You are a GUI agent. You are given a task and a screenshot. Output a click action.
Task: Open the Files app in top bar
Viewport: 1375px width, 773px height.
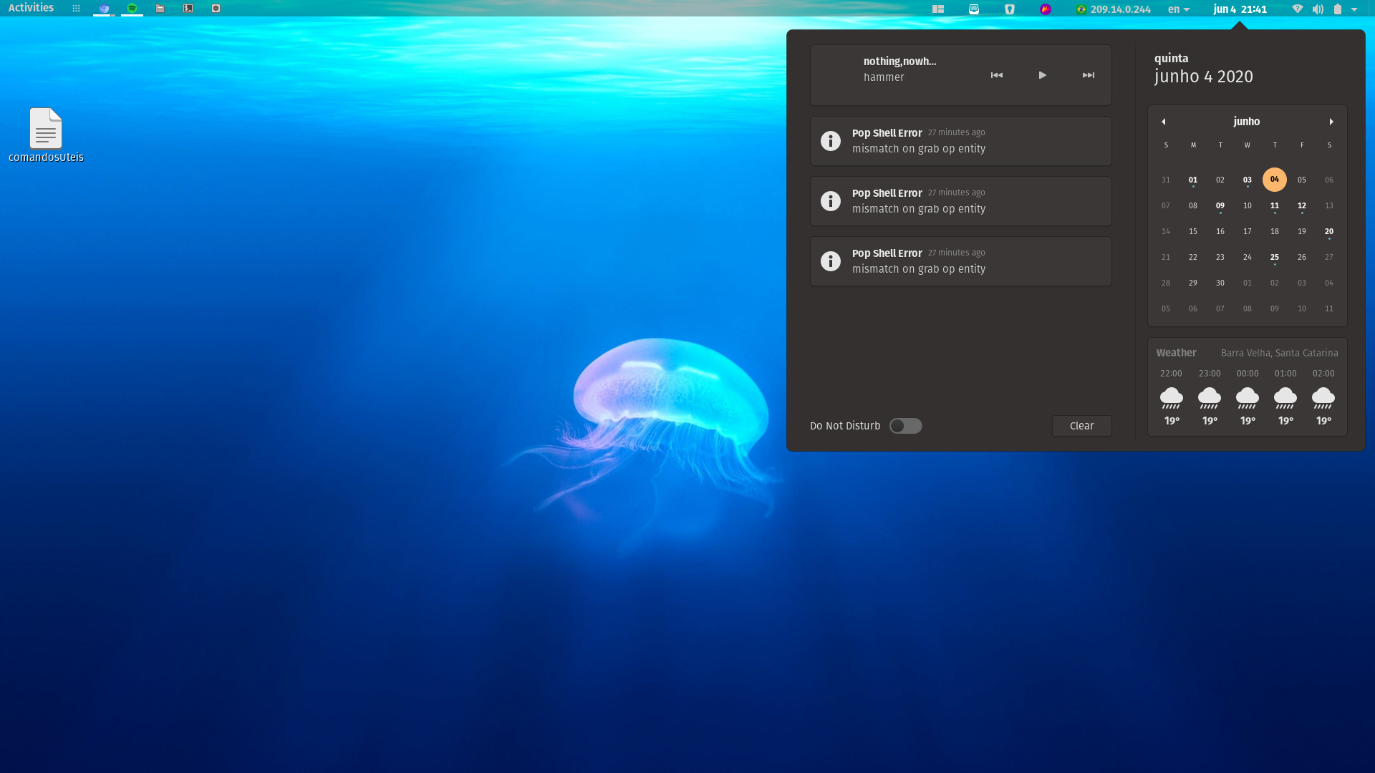(160, 9)
